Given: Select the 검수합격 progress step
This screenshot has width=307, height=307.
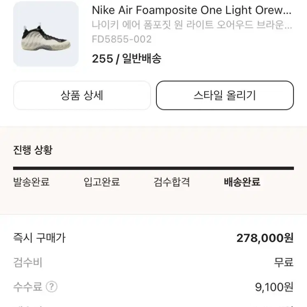Looking at the screenshot, I should 172,182.
